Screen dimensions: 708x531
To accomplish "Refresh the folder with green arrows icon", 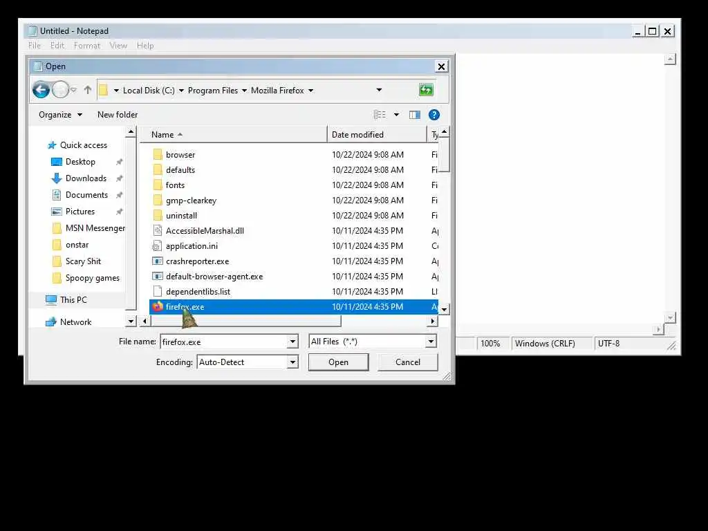I will click(426, 90).
